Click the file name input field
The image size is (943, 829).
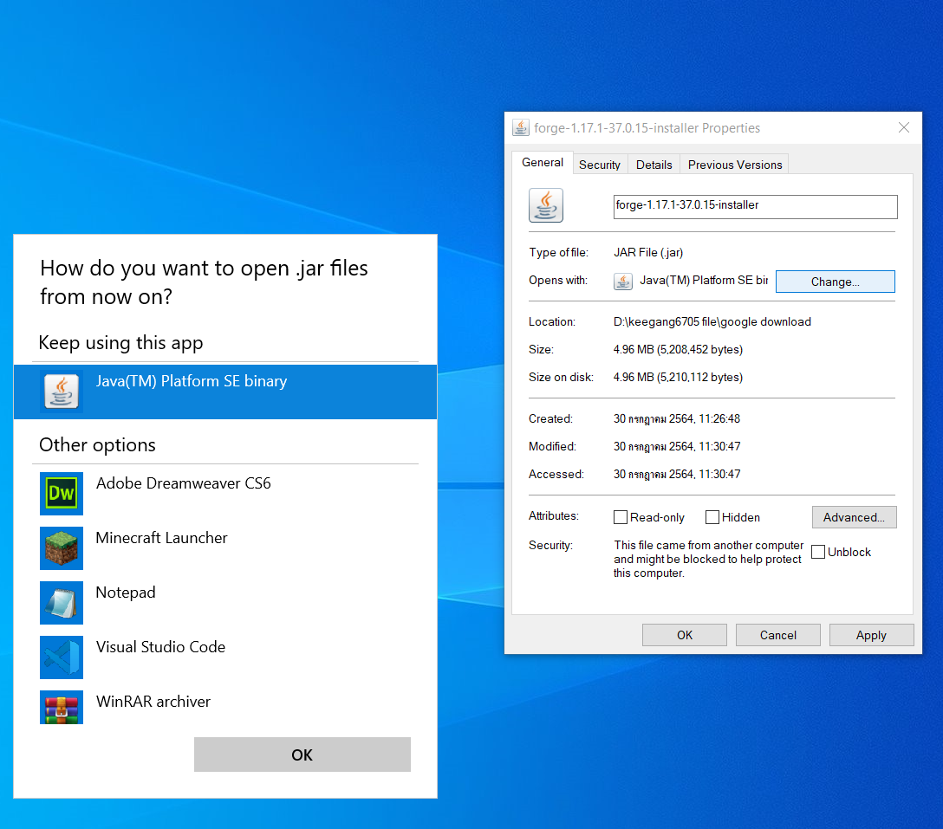(x=756, y=206)
